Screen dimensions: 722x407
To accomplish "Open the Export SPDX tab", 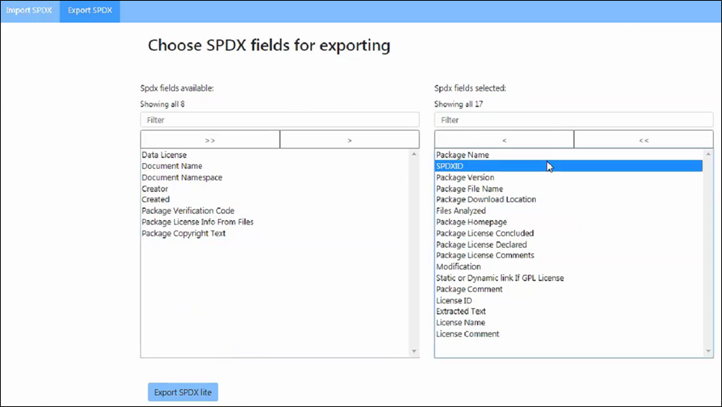I will (x=90, y=11).
